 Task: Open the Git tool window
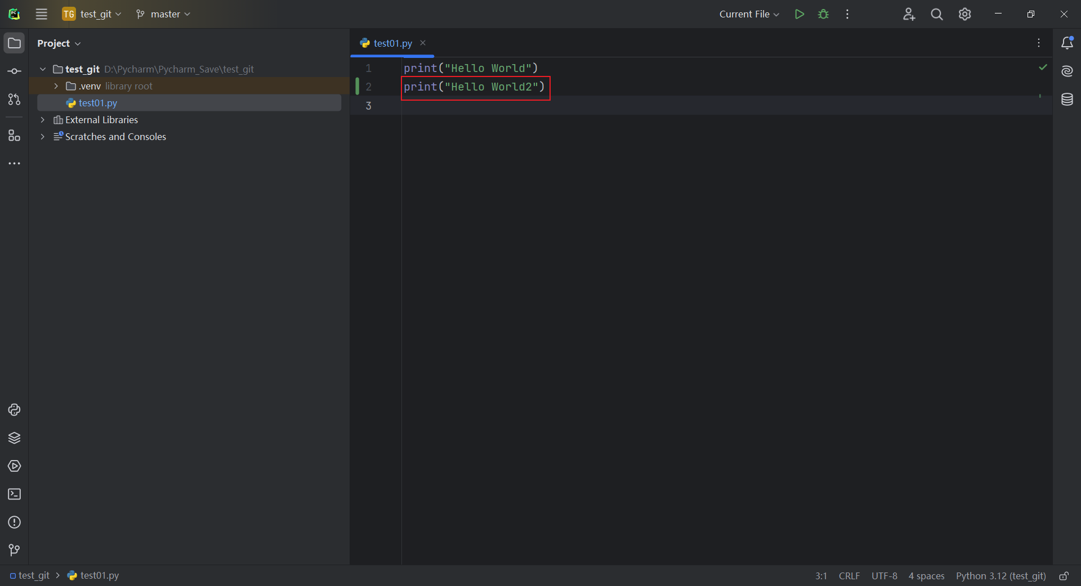tap(15, 551)
